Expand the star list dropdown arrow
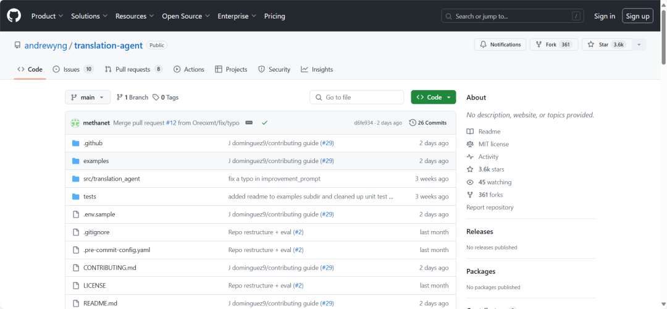667x309 pixels. [x=639, y=44]
